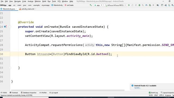Open the SDK Manager icon
This screenshot has height=98, width=174.
pos(172,5)
